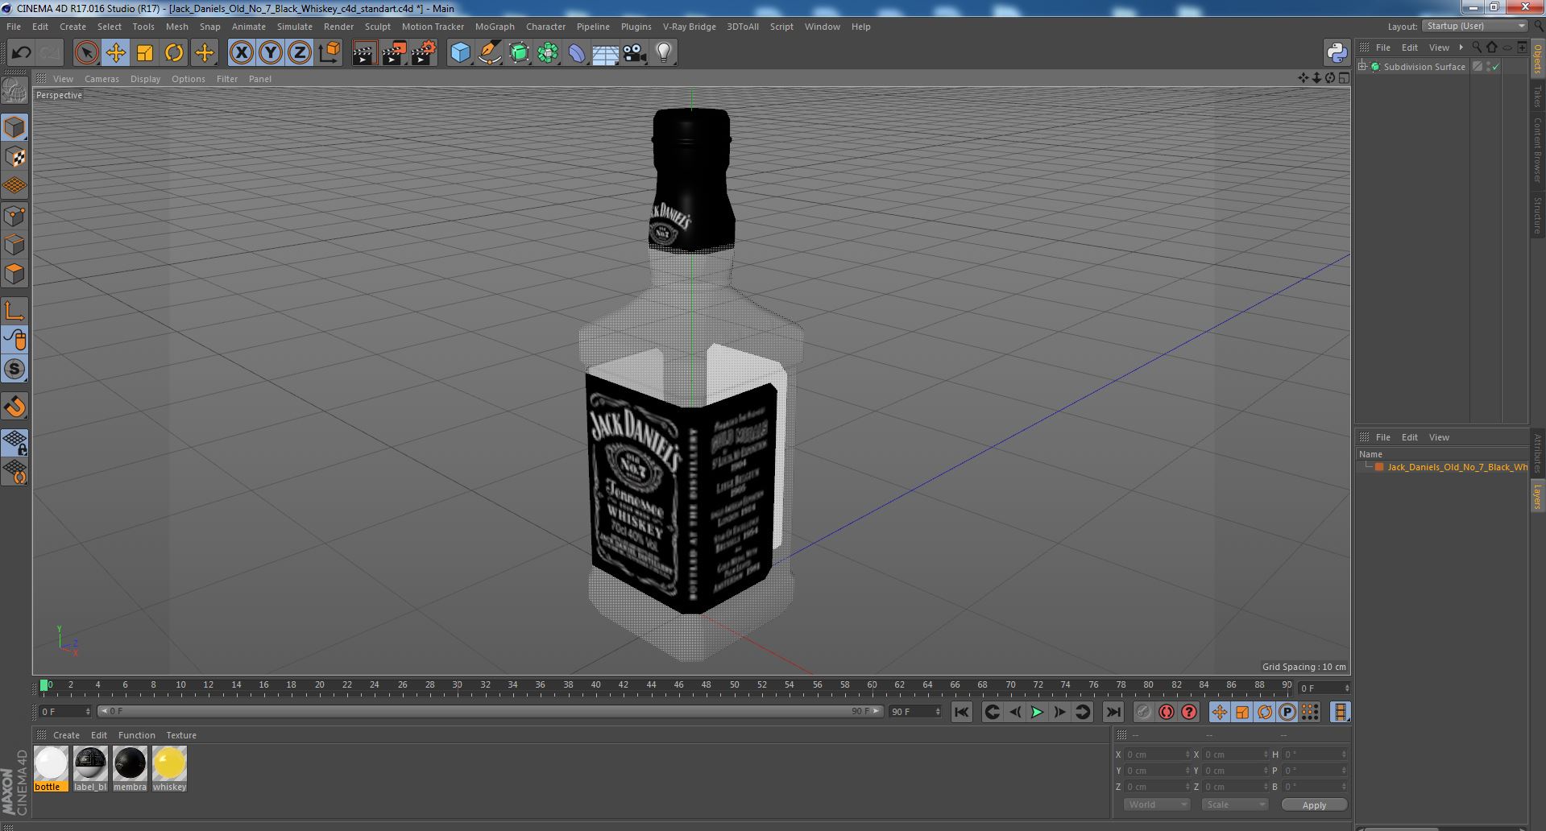
Task: Toggle Subdivision Surface enabled checkmark
Action: pos(1495,67)
